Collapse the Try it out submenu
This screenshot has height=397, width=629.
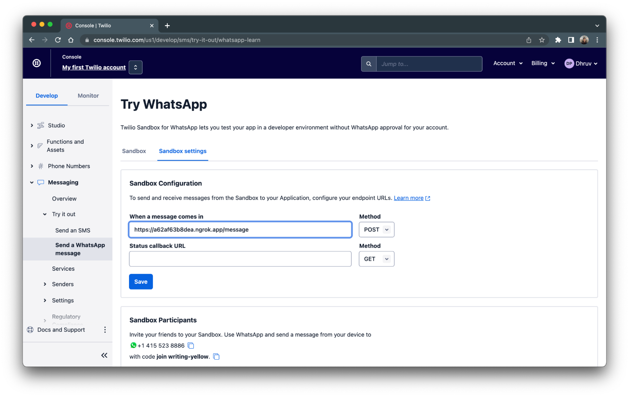(x=45, y=214)
